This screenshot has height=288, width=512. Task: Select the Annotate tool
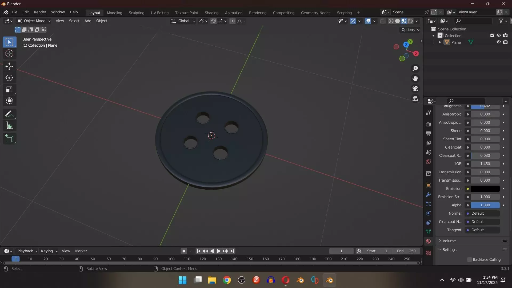point(9,114)
